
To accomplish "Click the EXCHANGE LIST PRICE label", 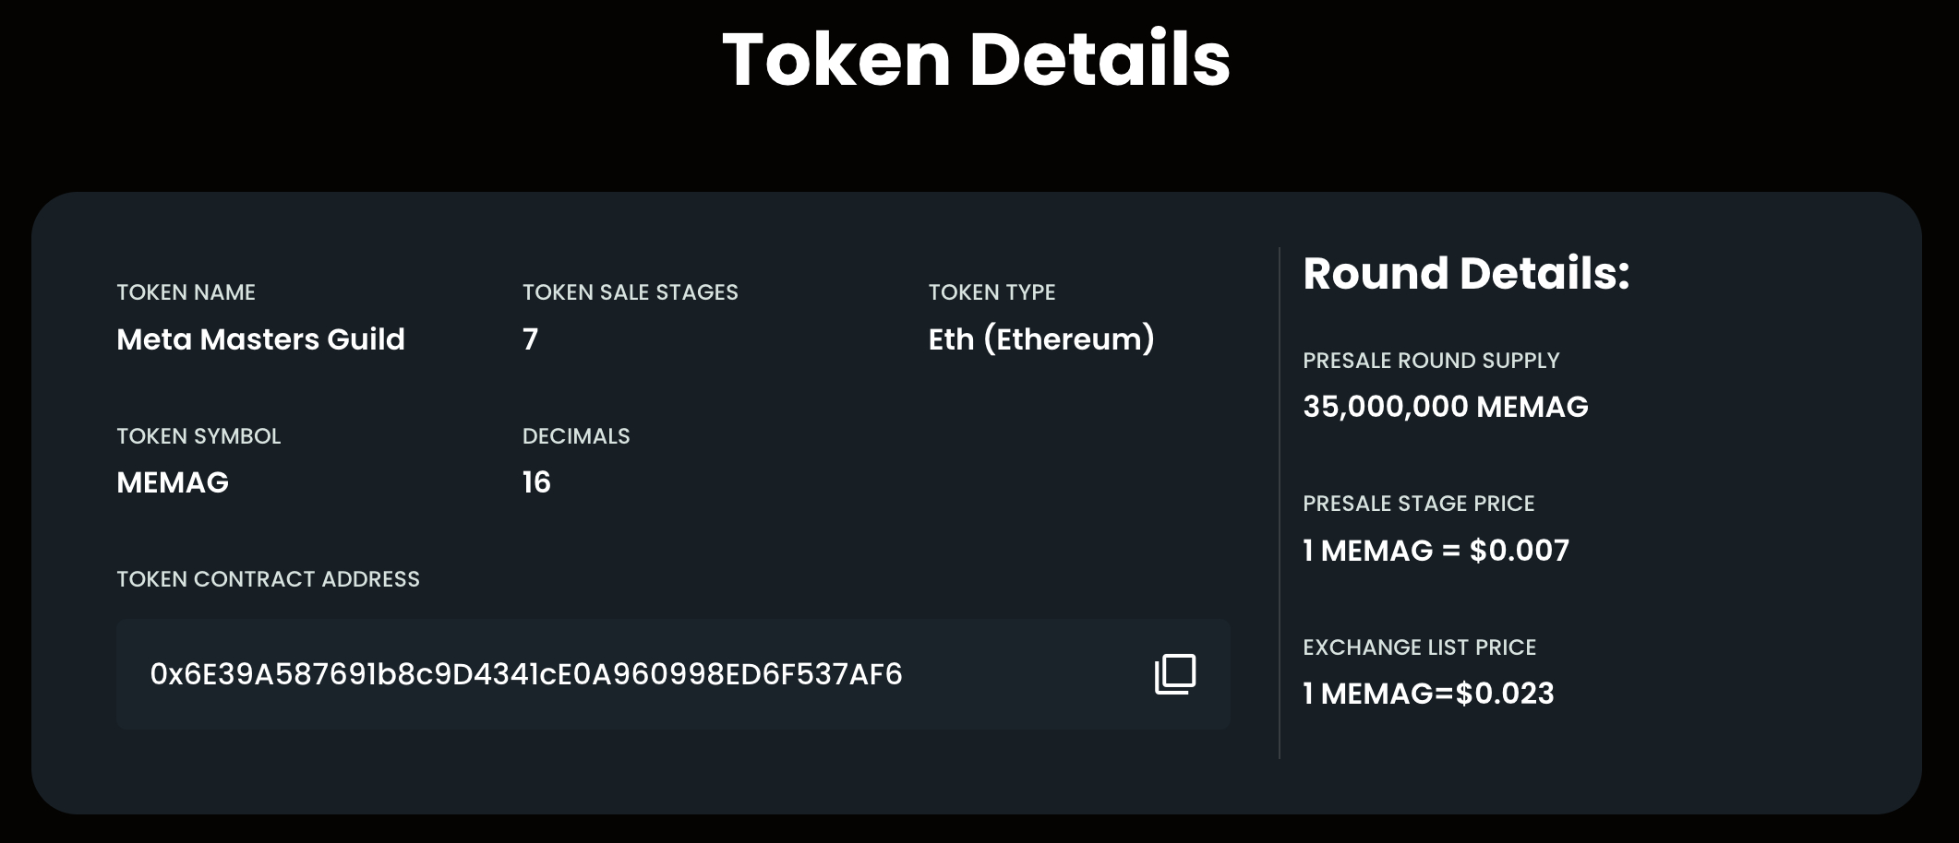I will pyautogui.click(x=1419, y=647).
